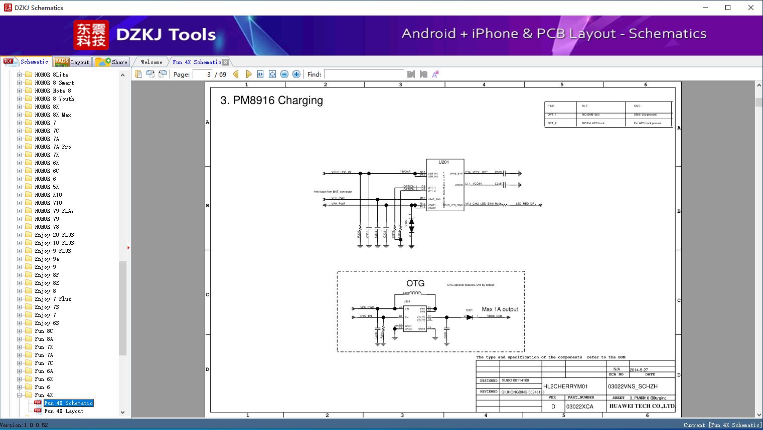The height and width of the screenshot is (430, 763).
Task: Click the find next icon
Action: tap(423, 74)
